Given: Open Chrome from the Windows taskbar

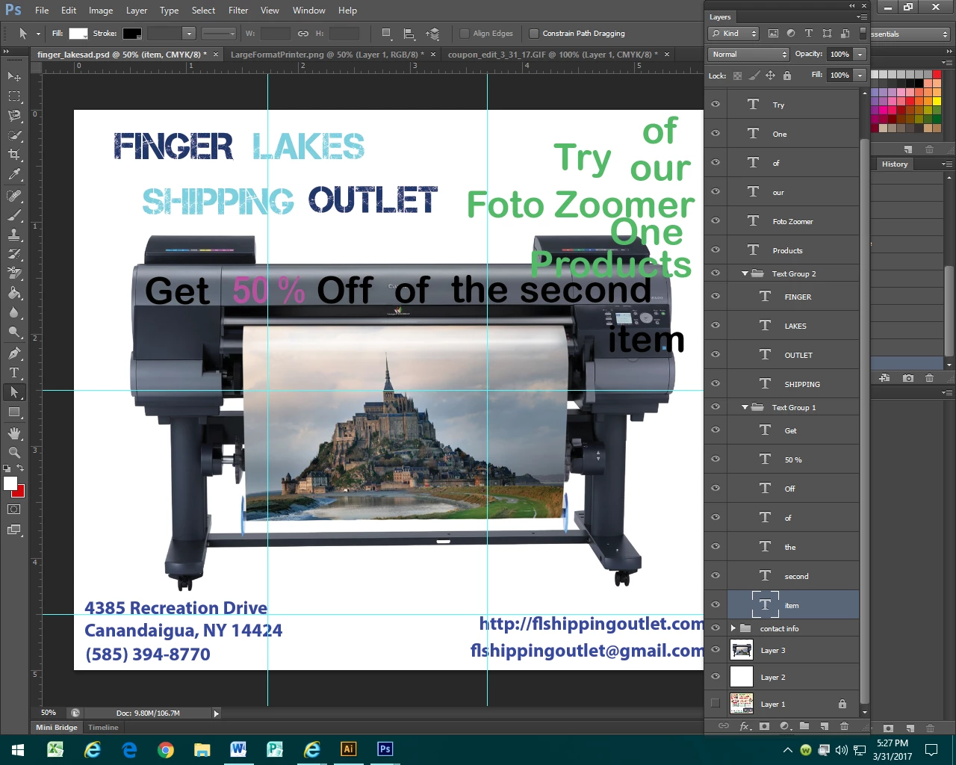Looking at the screenshot, I should pos(165,749).
